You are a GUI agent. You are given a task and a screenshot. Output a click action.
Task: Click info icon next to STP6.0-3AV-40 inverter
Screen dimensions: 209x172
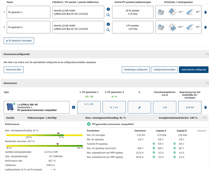coord(73,107)
